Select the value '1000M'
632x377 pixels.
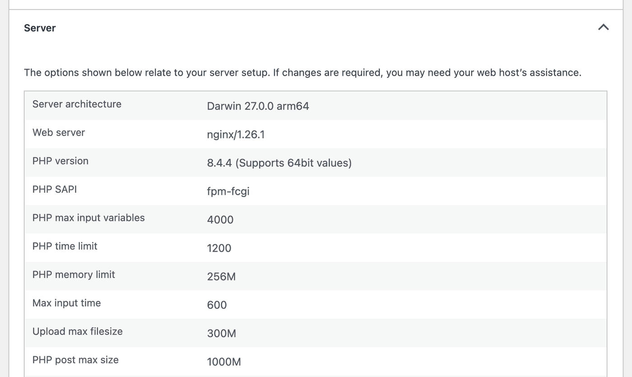pyautogui.click(x=224, y=362)
